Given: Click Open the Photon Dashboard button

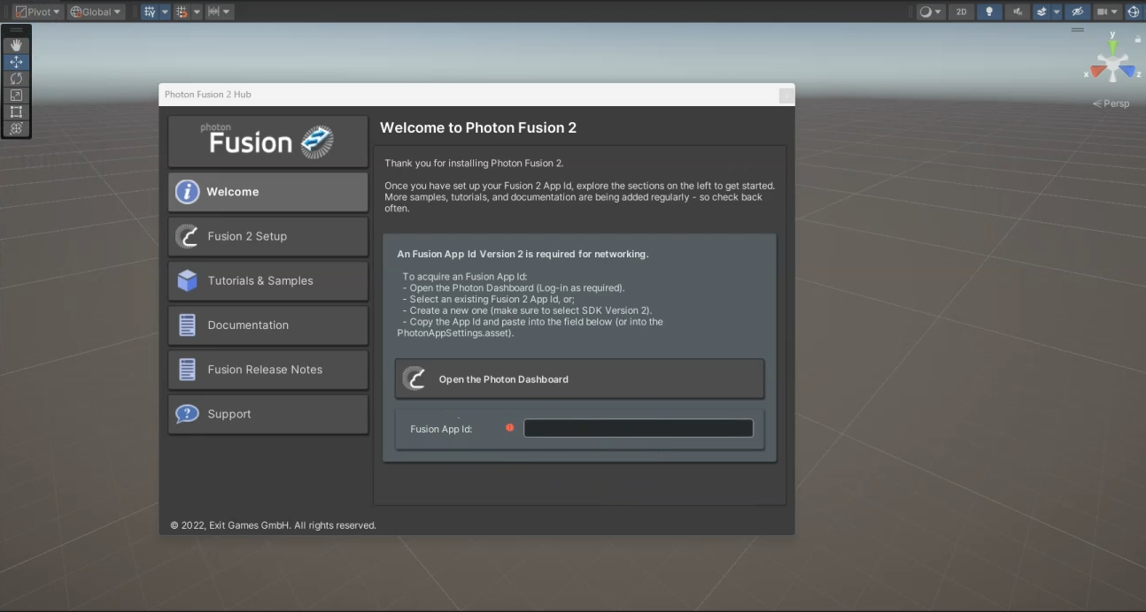Looking at the screenshot, I should 579,379.
